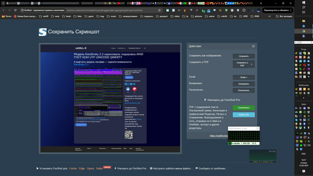The width and height of the screenshot is (313, 176).
Task: Open the music bookmarks folder
Action: (x=112, y=16)
